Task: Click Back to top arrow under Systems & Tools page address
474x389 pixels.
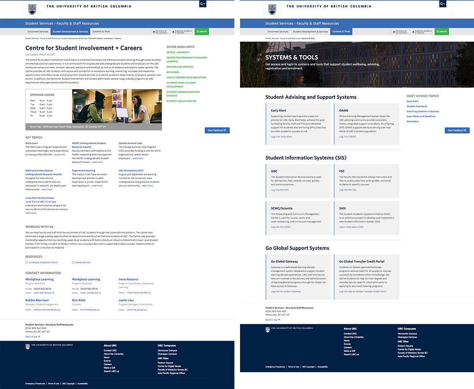Action: [279, 320]
